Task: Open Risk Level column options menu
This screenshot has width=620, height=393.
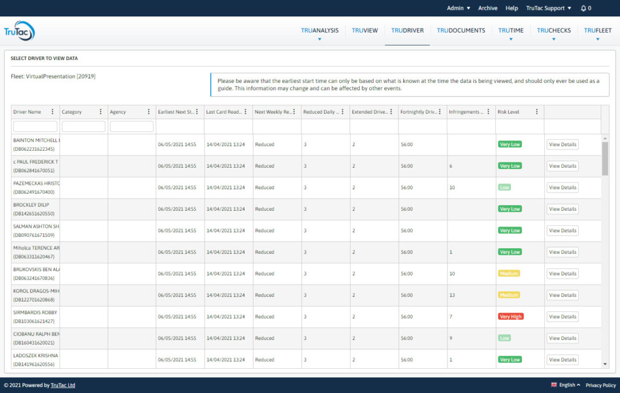Action: coord(536,112)
